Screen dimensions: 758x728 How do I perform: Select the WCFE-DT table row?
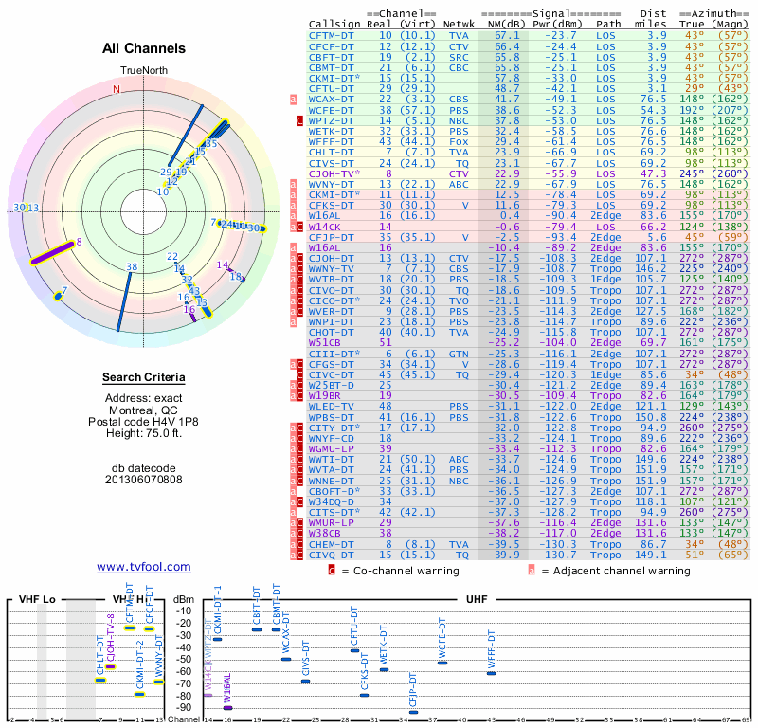click(529, 110)
